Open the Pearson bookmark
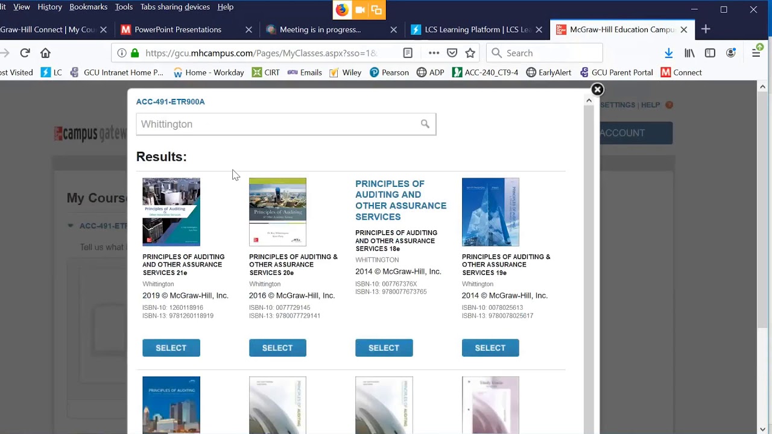 (389, 72)
